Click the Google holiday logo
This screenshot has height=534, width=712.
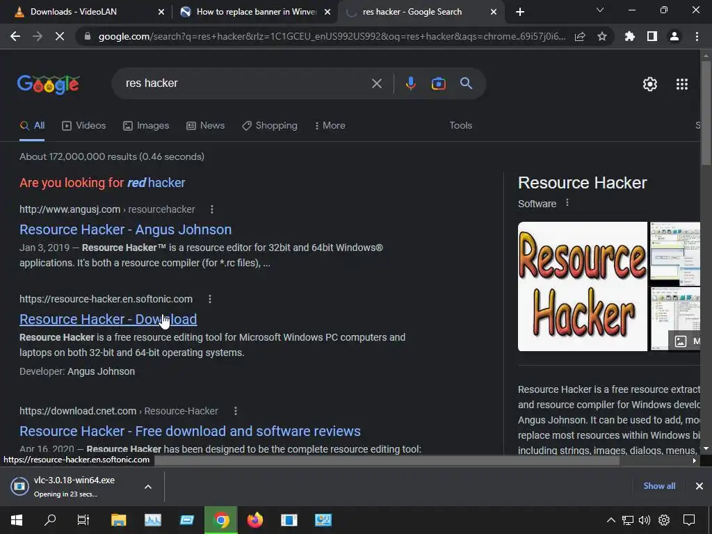(x=49, y=84)
